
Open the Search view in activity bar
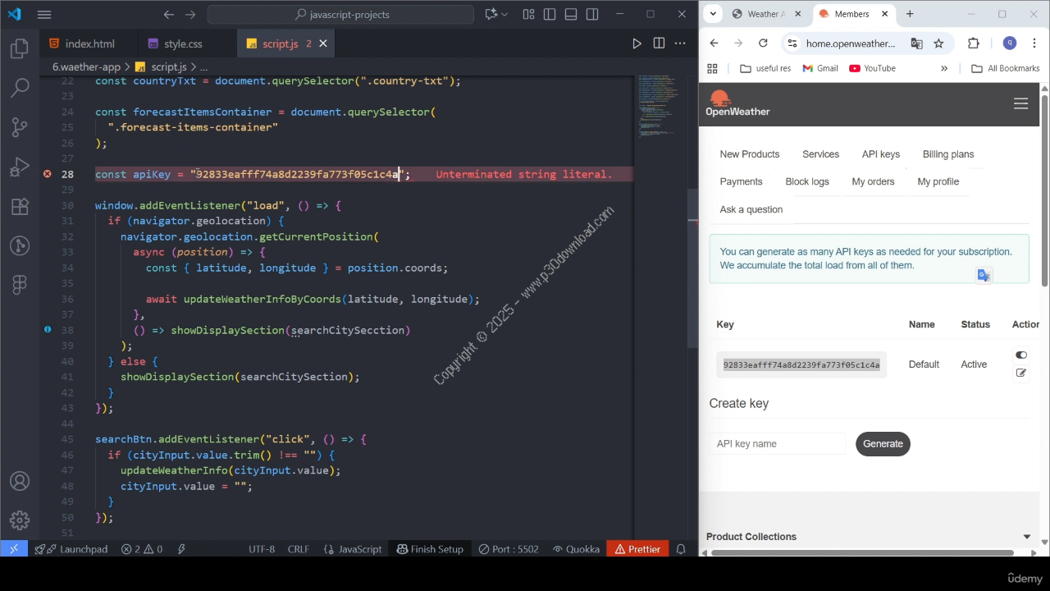(x=20, y=87)
